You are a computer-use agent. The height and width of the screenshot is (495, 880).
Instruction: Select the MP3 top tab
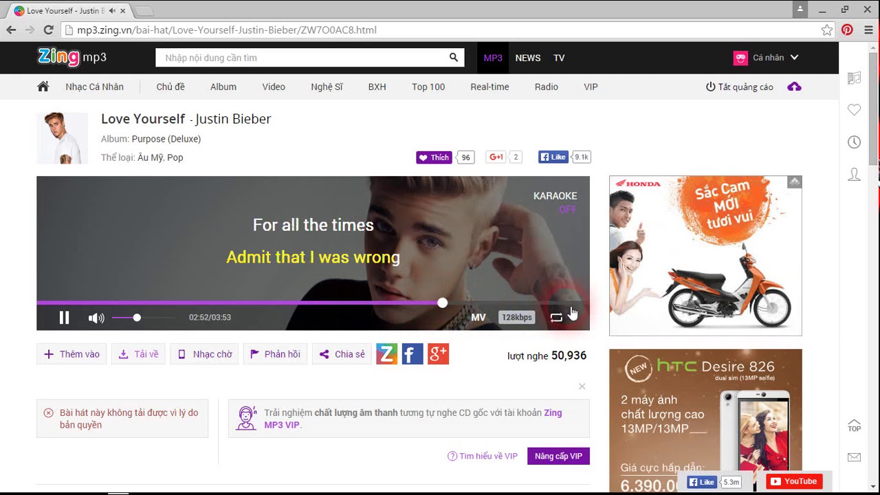coord(493,58)
